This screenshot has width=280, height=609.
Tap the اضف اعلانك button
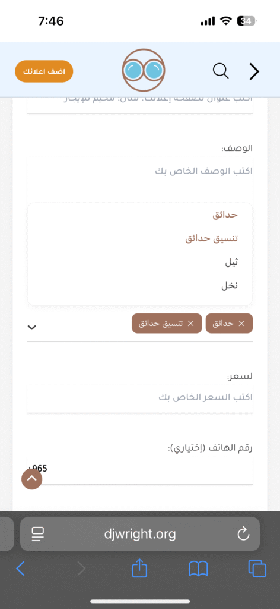[44, 71]
